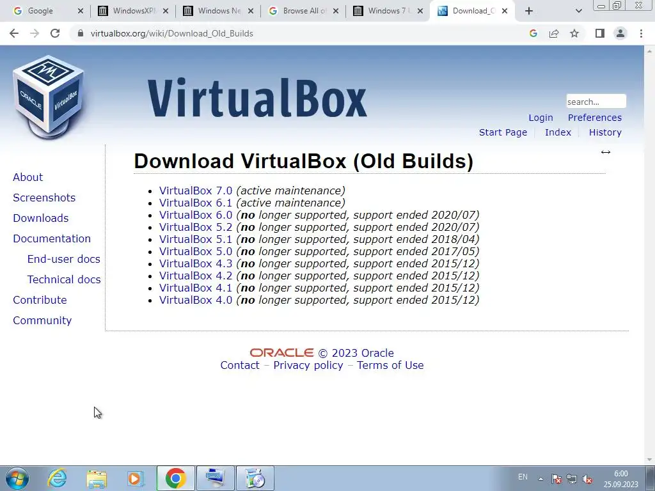The width and height of the screenshot is (655, 491).
Task: Open Chrome three-dot menu
Action: tap(641, 33)
